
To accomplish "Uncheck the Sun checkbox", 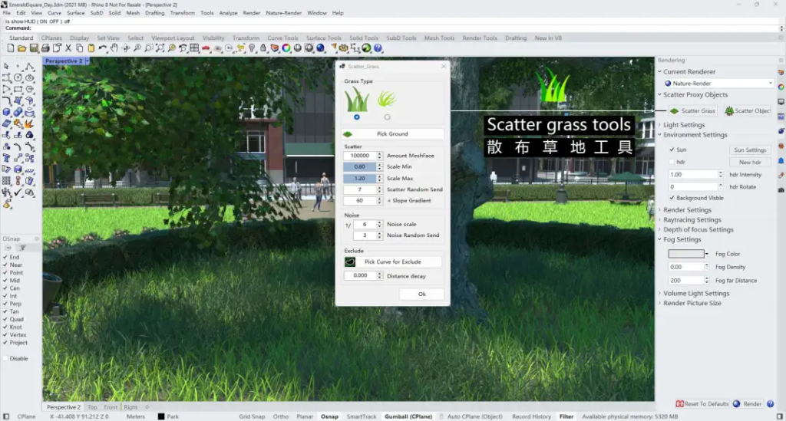I will pos(672,150).
